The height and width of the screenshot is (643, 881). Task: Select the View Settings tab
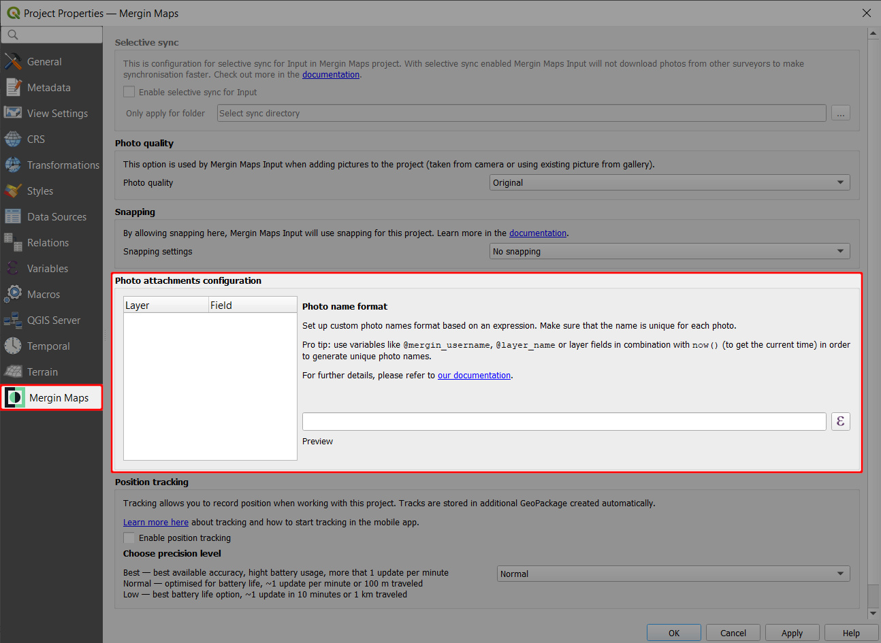(x=52, y=113)
